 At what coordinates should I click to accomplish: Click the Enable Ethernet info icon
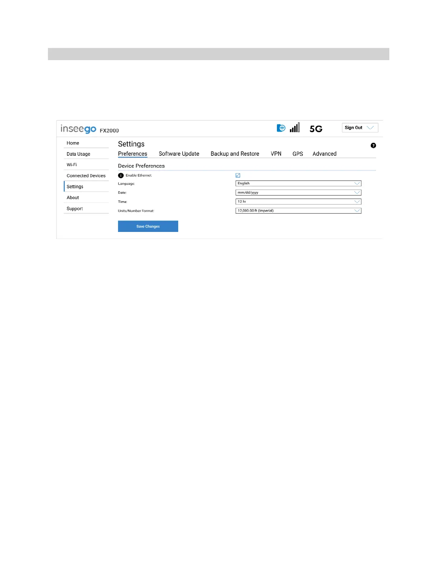(121, 175)
